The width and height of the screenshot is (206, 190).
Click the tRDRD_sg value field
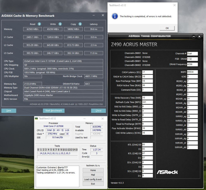coord(192,81)
